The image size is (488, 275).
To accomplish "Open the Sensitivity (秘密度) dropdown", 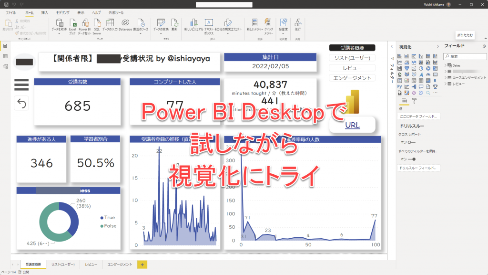I will pyautogui.click(x=283, y=34).
